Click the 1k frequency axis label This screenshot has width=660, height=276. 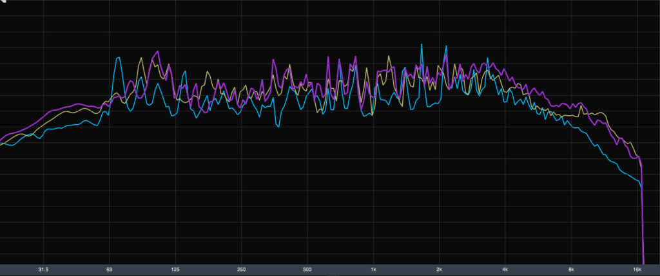point(373,269)
